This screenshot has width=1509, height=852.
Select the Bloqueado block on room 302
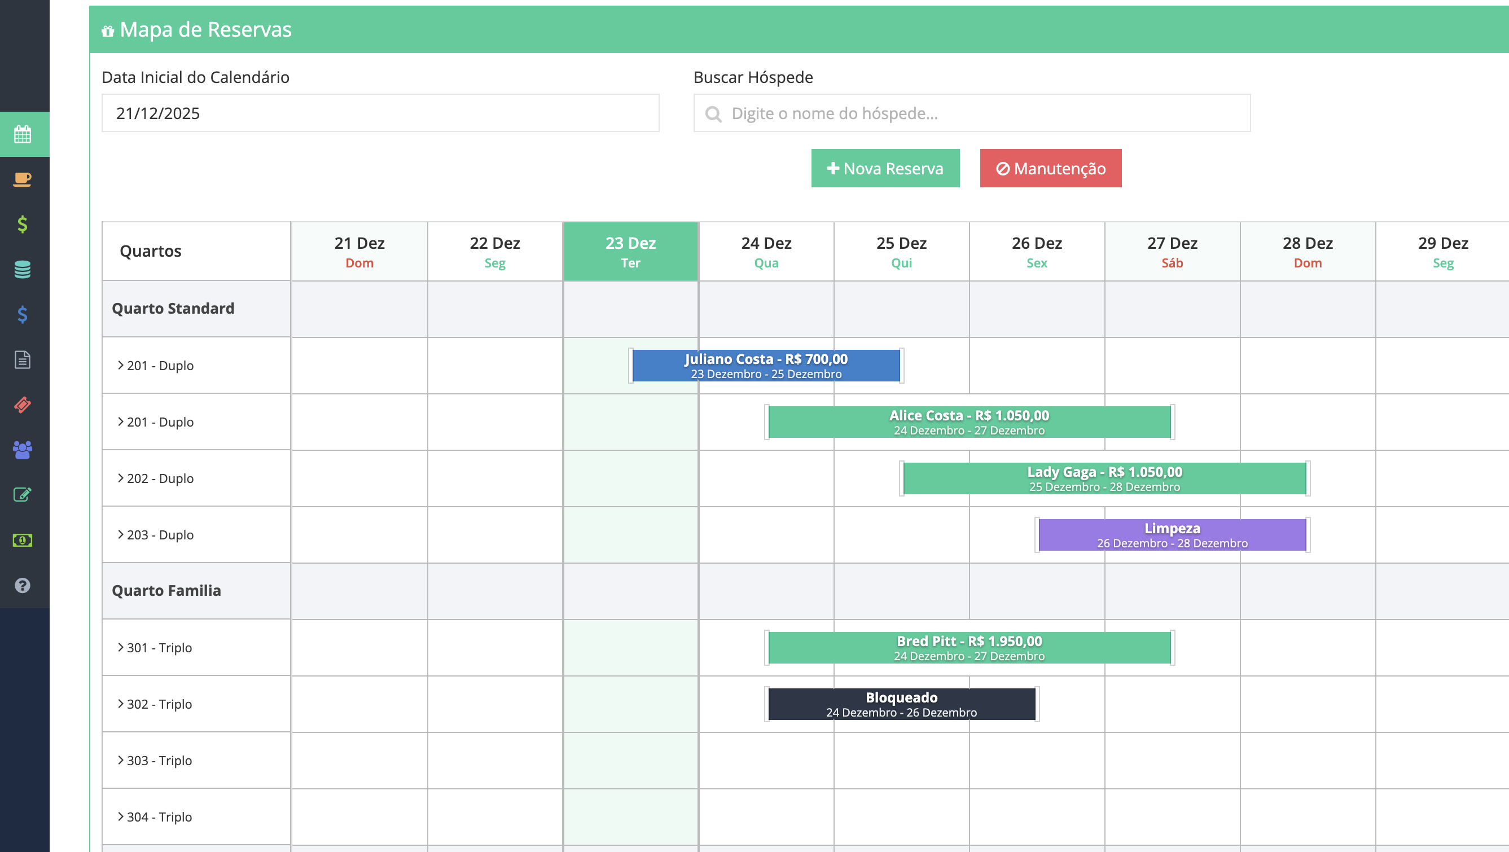click(x=902, y=704)
